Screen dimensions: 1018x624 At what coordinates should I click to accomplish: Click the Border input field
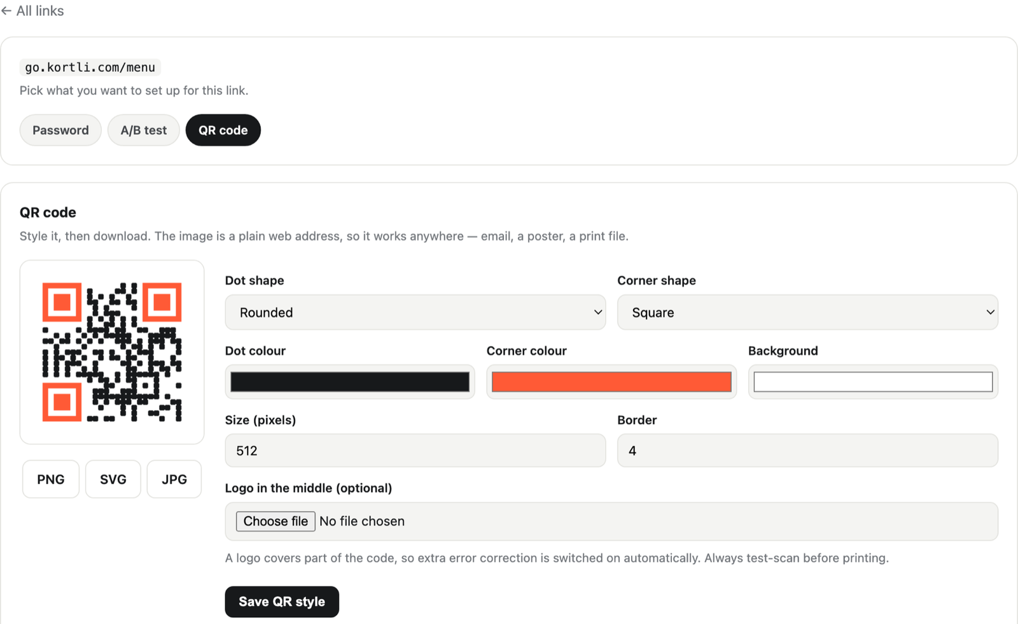tap(807, 450)
